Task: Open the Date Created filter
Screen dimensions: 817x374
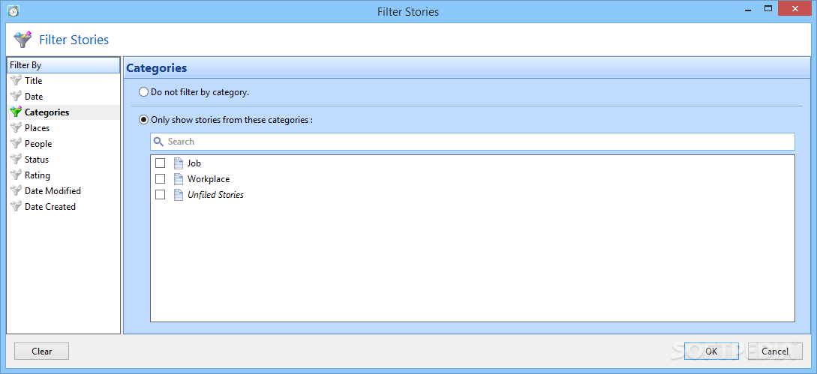Action: 64,207
